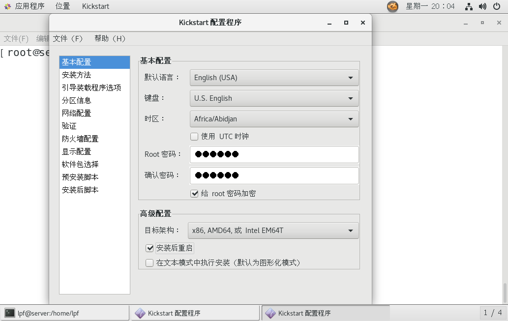Open the network status icon in top panel
This screenshot has height=321, width=508.
469,6
